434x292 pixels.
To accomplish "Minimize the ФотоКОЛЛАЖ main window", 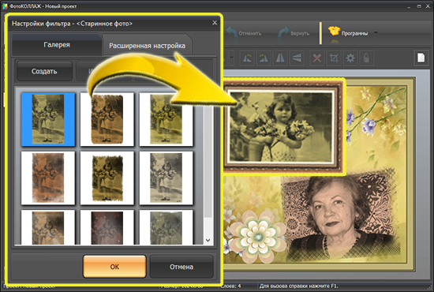I will tap(410, 6).
